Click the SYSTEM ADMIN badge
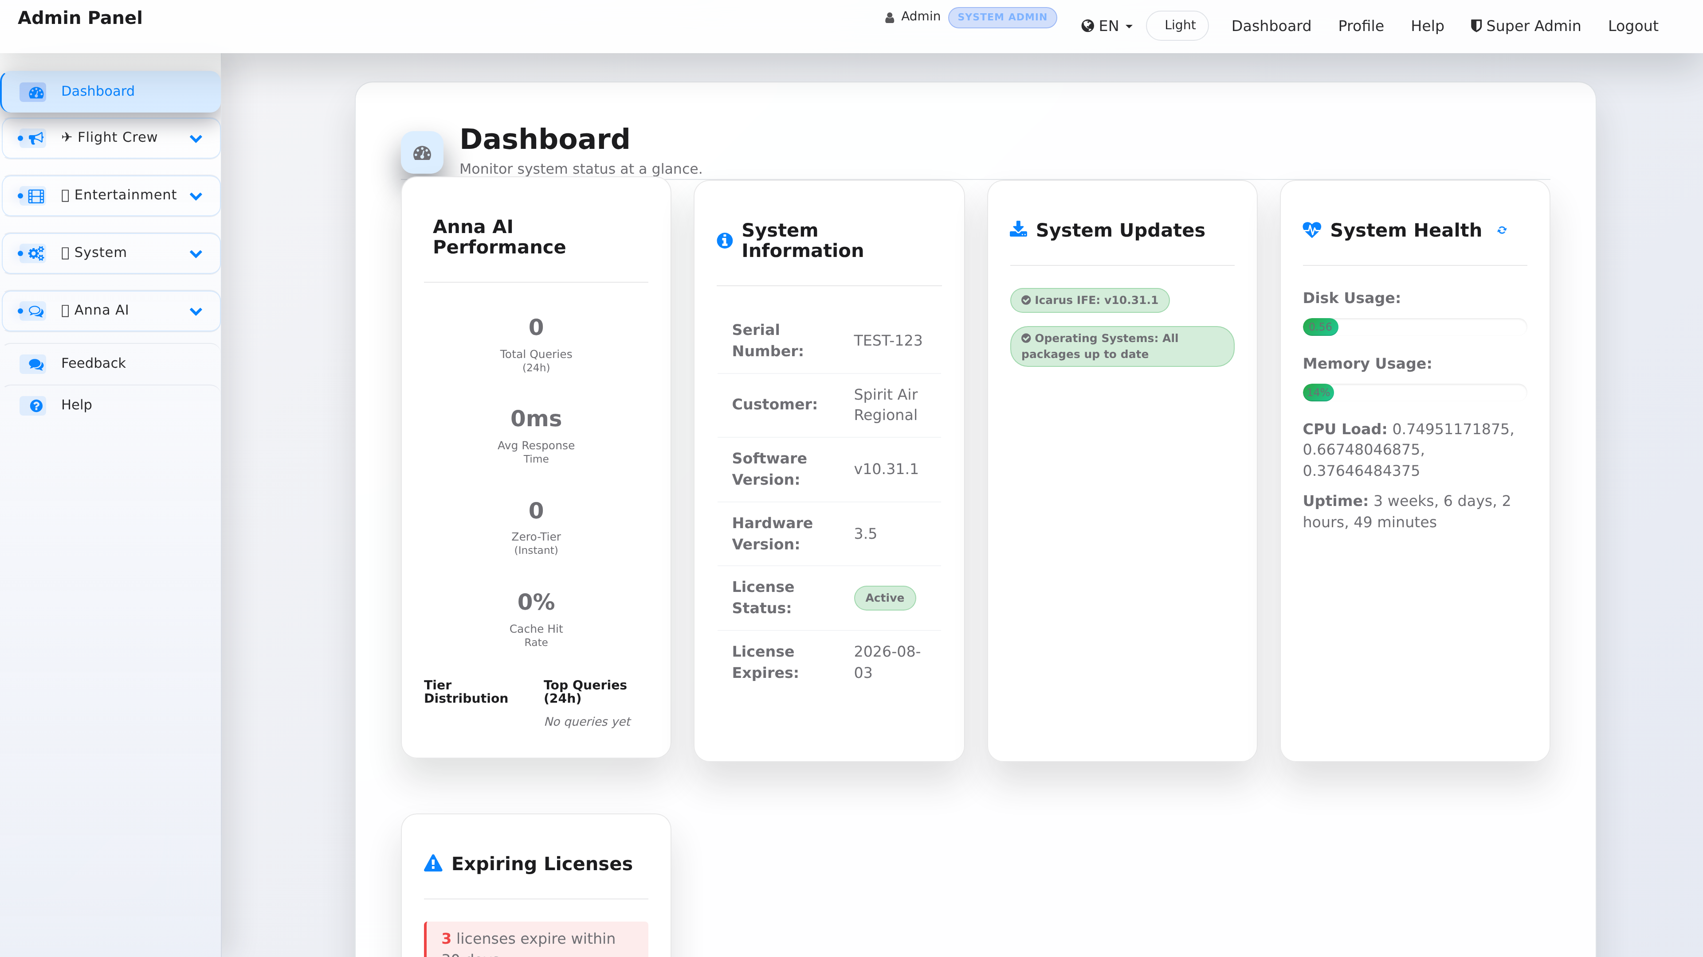Viewport: 1703px width, 957px height. [1002, 17]
